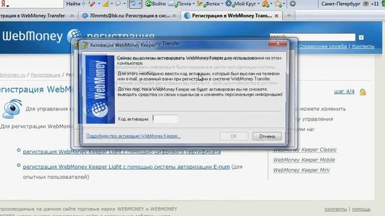Click the blue checkmark toolbar icon
The width and height of the screenshot is (385, 216).
[x=134, y=4]
